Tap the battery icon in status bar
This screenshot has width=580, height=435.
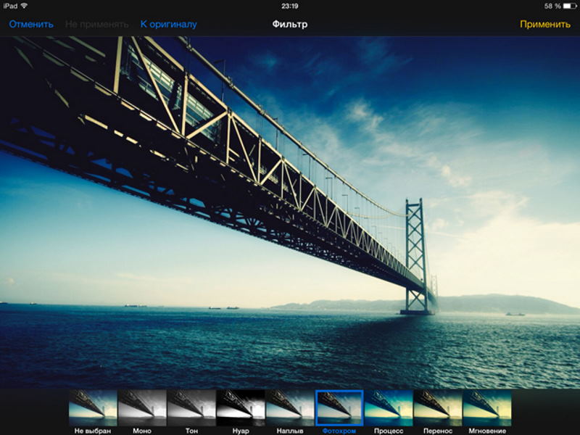click(569, 6)
